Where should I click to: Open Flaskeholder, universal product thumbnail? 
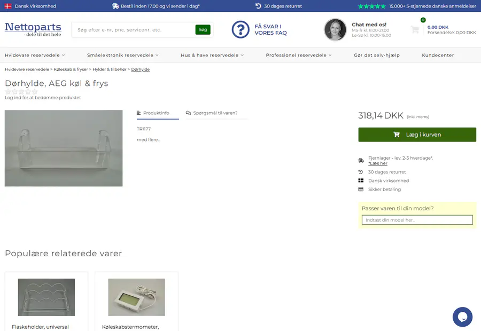[x=46, y=297]
